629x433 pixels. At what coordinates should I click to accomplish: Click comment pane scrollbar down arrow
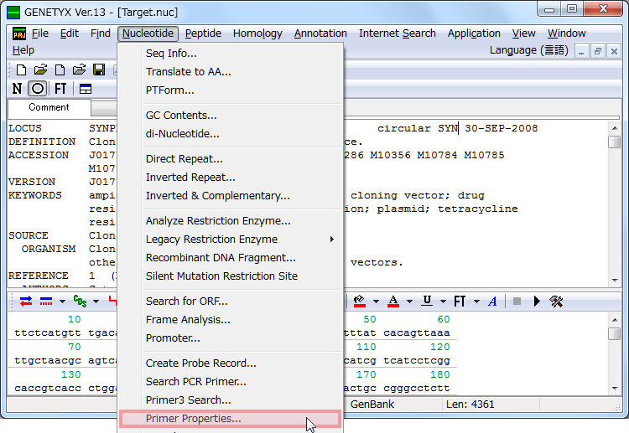coord(615,280)
